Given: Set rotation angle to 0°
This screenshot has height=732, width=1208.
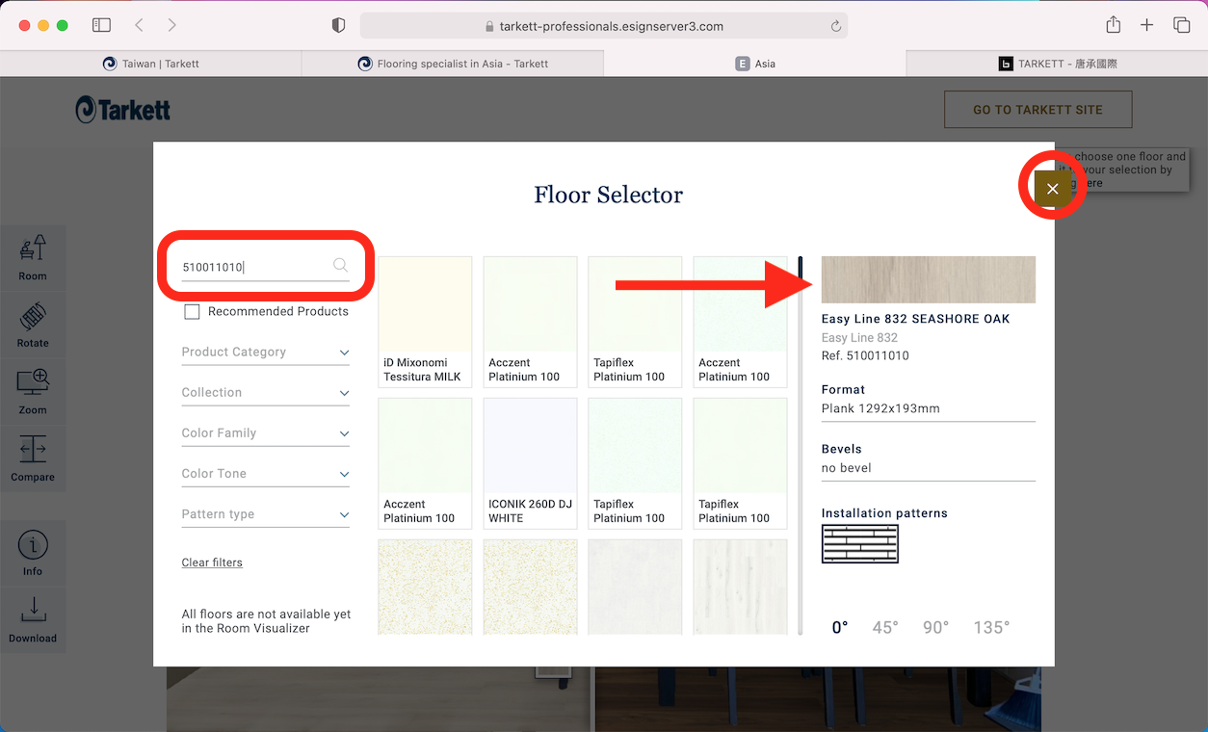Looking at the screenshot, I should coord(840,628).
